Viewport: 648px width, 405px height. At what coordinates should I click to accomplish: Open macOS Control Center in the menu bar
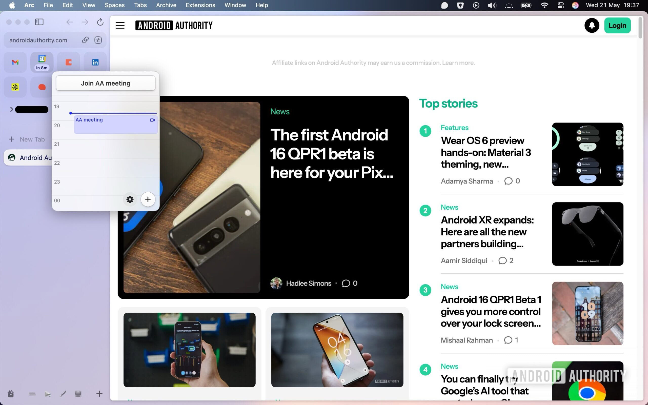pyautogui.click(x=560, y=5)
